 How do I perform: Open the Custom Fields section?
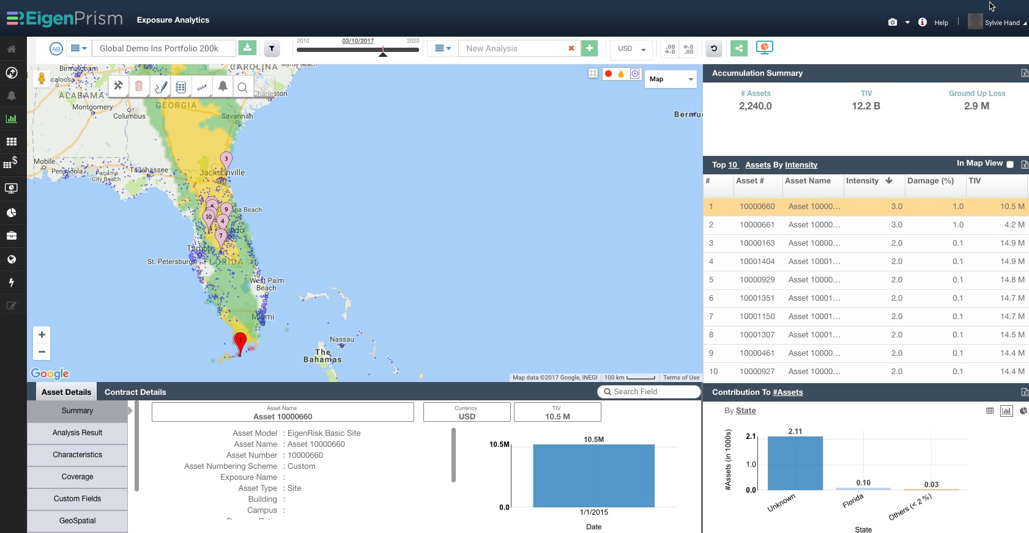pos(77,499)
